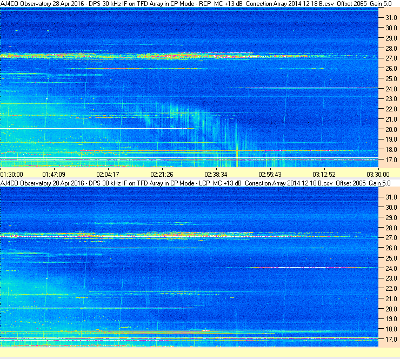
Task: Select the 26.0 frequency label on RCP chart
Action: coord(391,68)
